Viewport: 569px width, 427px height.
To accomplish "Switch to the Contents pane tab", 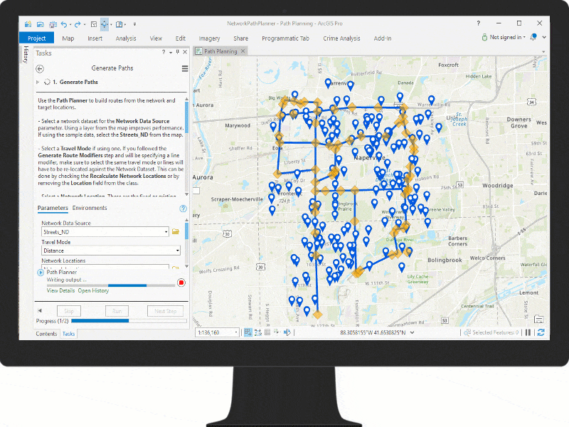I will point(46,334).
